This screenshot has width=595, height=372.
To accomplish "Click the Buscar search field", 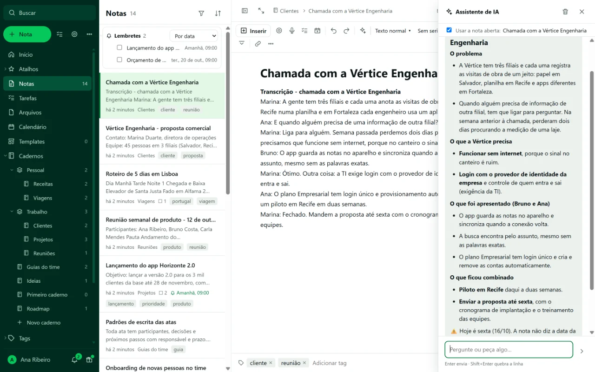I will click(x=49, y=13).
